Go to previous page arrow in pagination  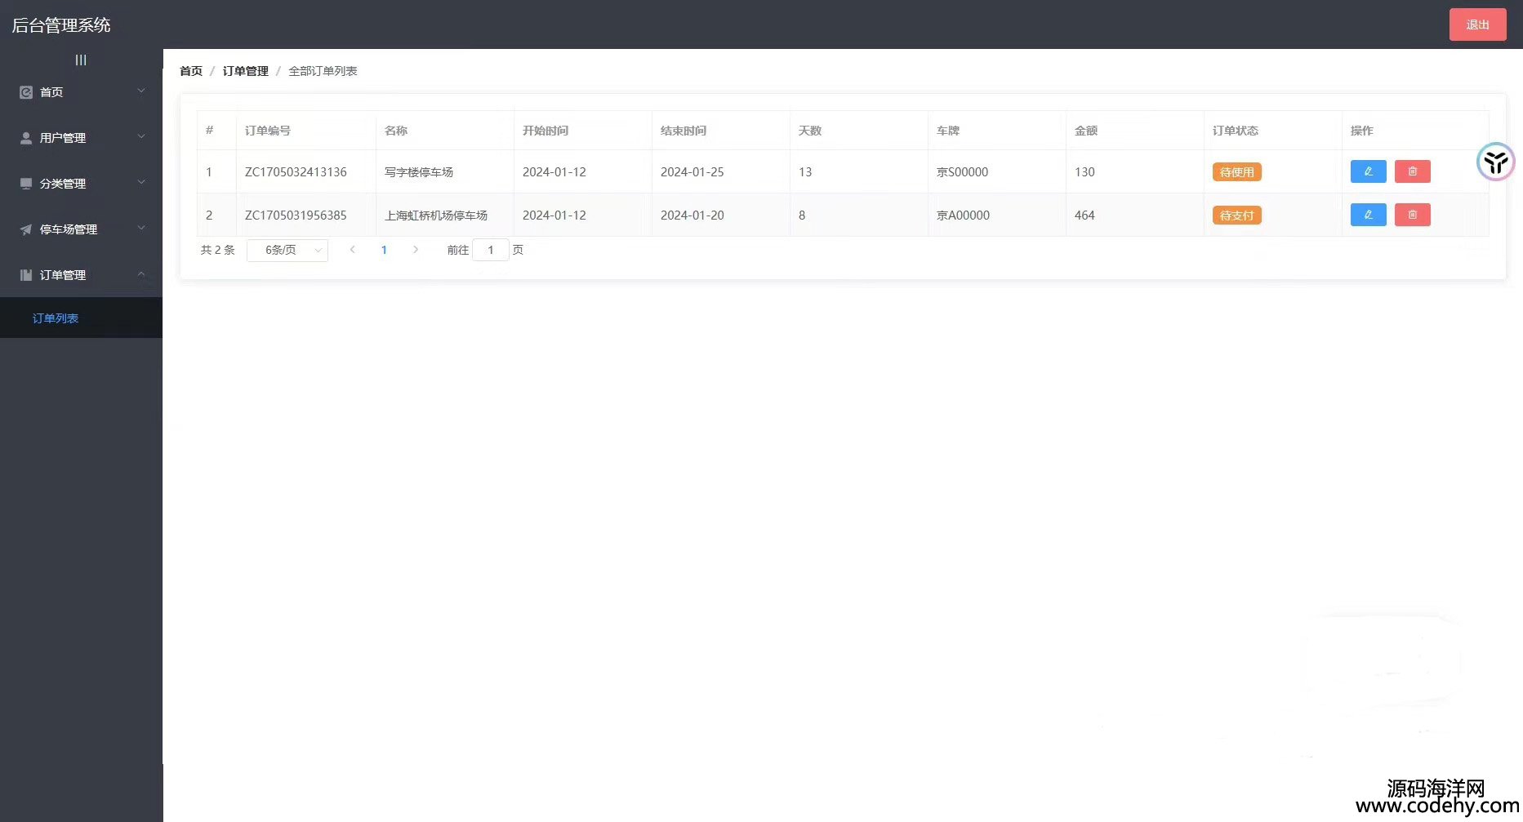[x=352, y=250]
